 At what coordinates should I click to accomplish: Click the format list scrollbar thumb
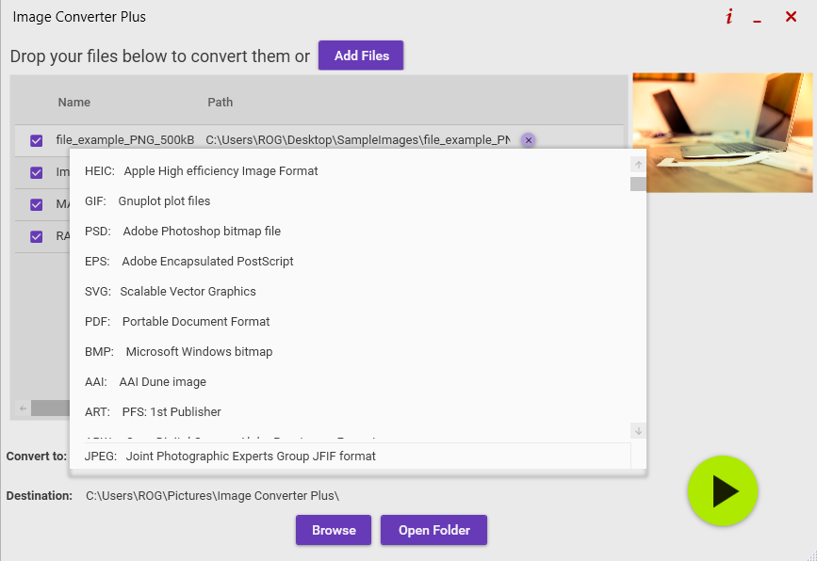tap(638, 184)
